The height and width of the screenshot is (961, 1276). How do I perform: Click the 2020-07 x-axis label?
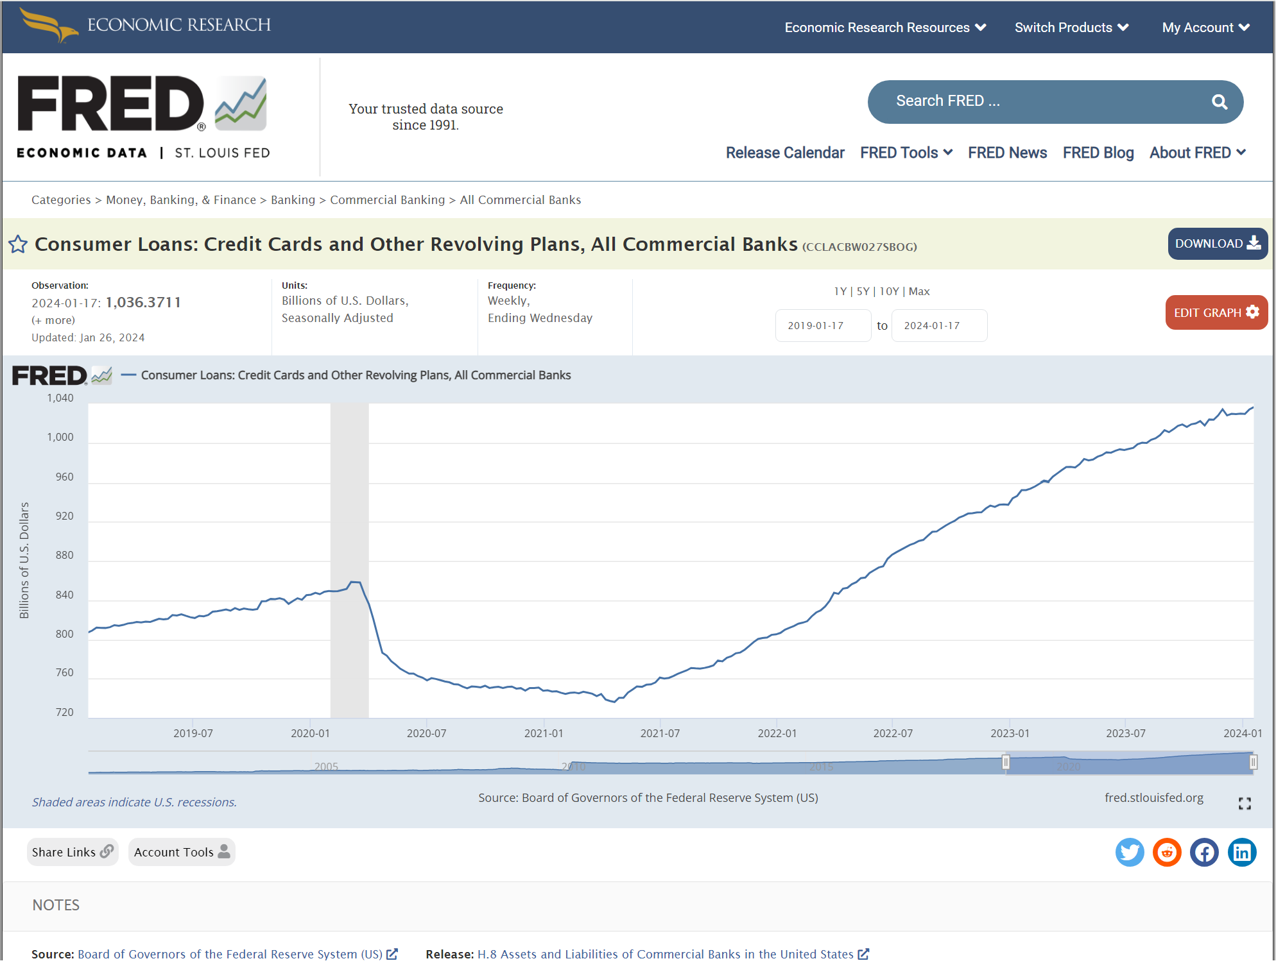426,733
